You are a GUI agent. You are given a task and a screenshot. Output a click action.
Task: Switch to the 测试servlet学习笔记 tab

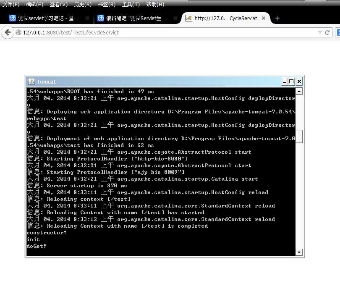click(x=48, y=18)
